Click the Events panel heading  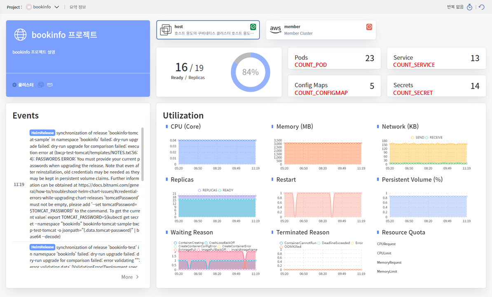tap(26, 115)
